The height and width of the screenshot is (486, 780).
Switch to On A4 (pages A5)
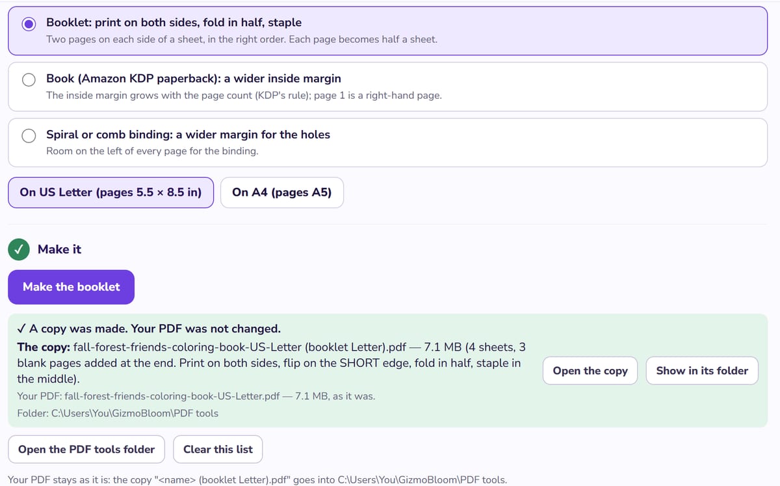[282, 193]
